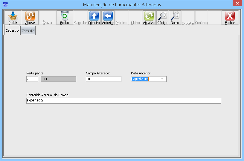Viewport: 244px width, 161px height.
Task: Click the date text 03/09/2015
Action: coord(140,79)
